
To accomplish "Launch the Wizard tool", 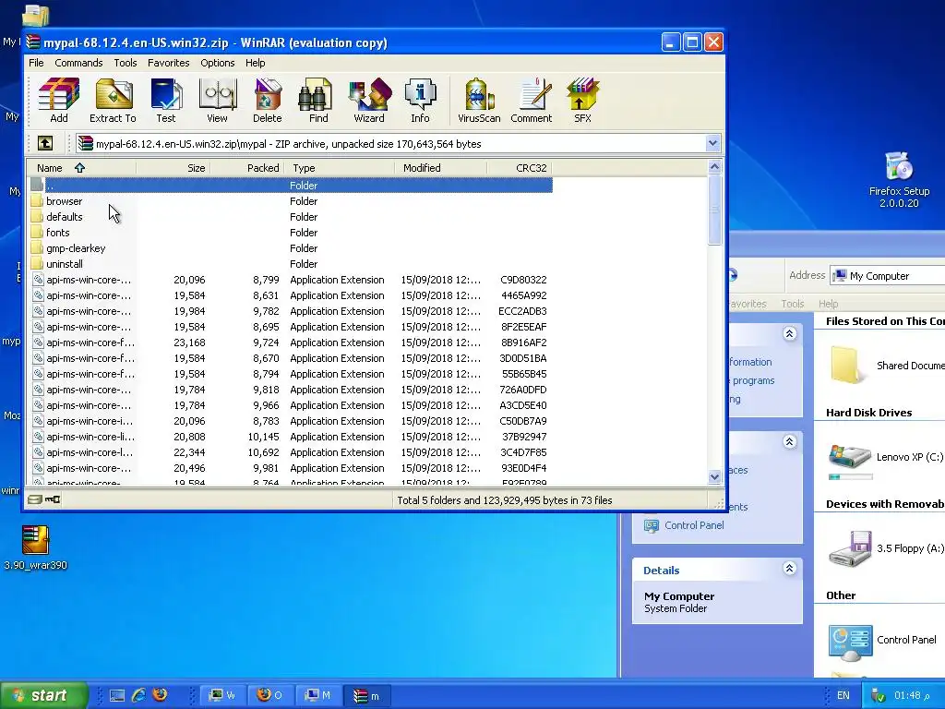I will pos(369,101).
